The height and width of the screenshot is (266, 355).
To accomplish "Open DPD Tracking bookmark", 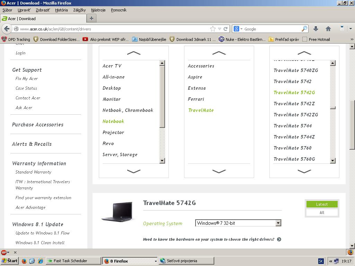I will 16,39.
